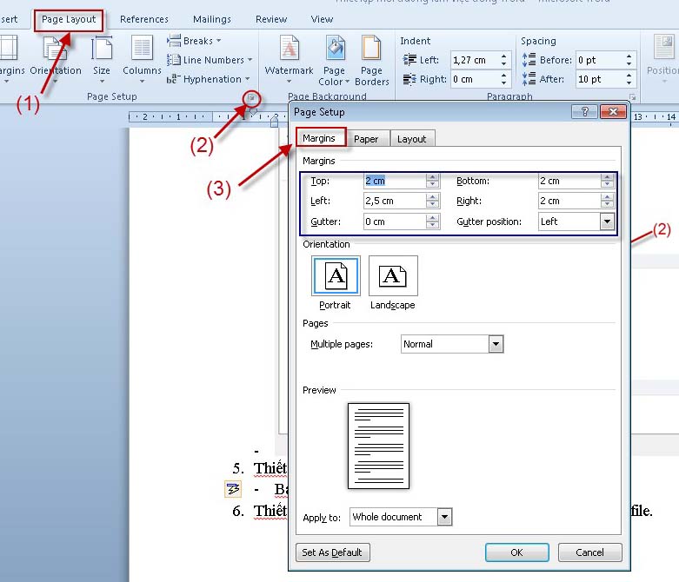
Task: Switch to the Page Layout ribbon tab
Action: click(x=69, y=19)
